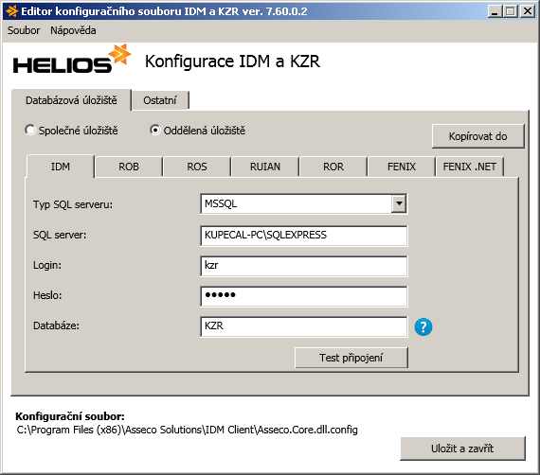The height and width of the screenshot is (475, 540).
Task: Select the ROB tab
Action: click(129, 167)
